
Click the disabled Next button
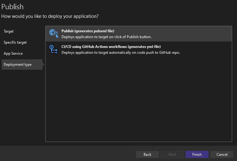click(172, 154)
